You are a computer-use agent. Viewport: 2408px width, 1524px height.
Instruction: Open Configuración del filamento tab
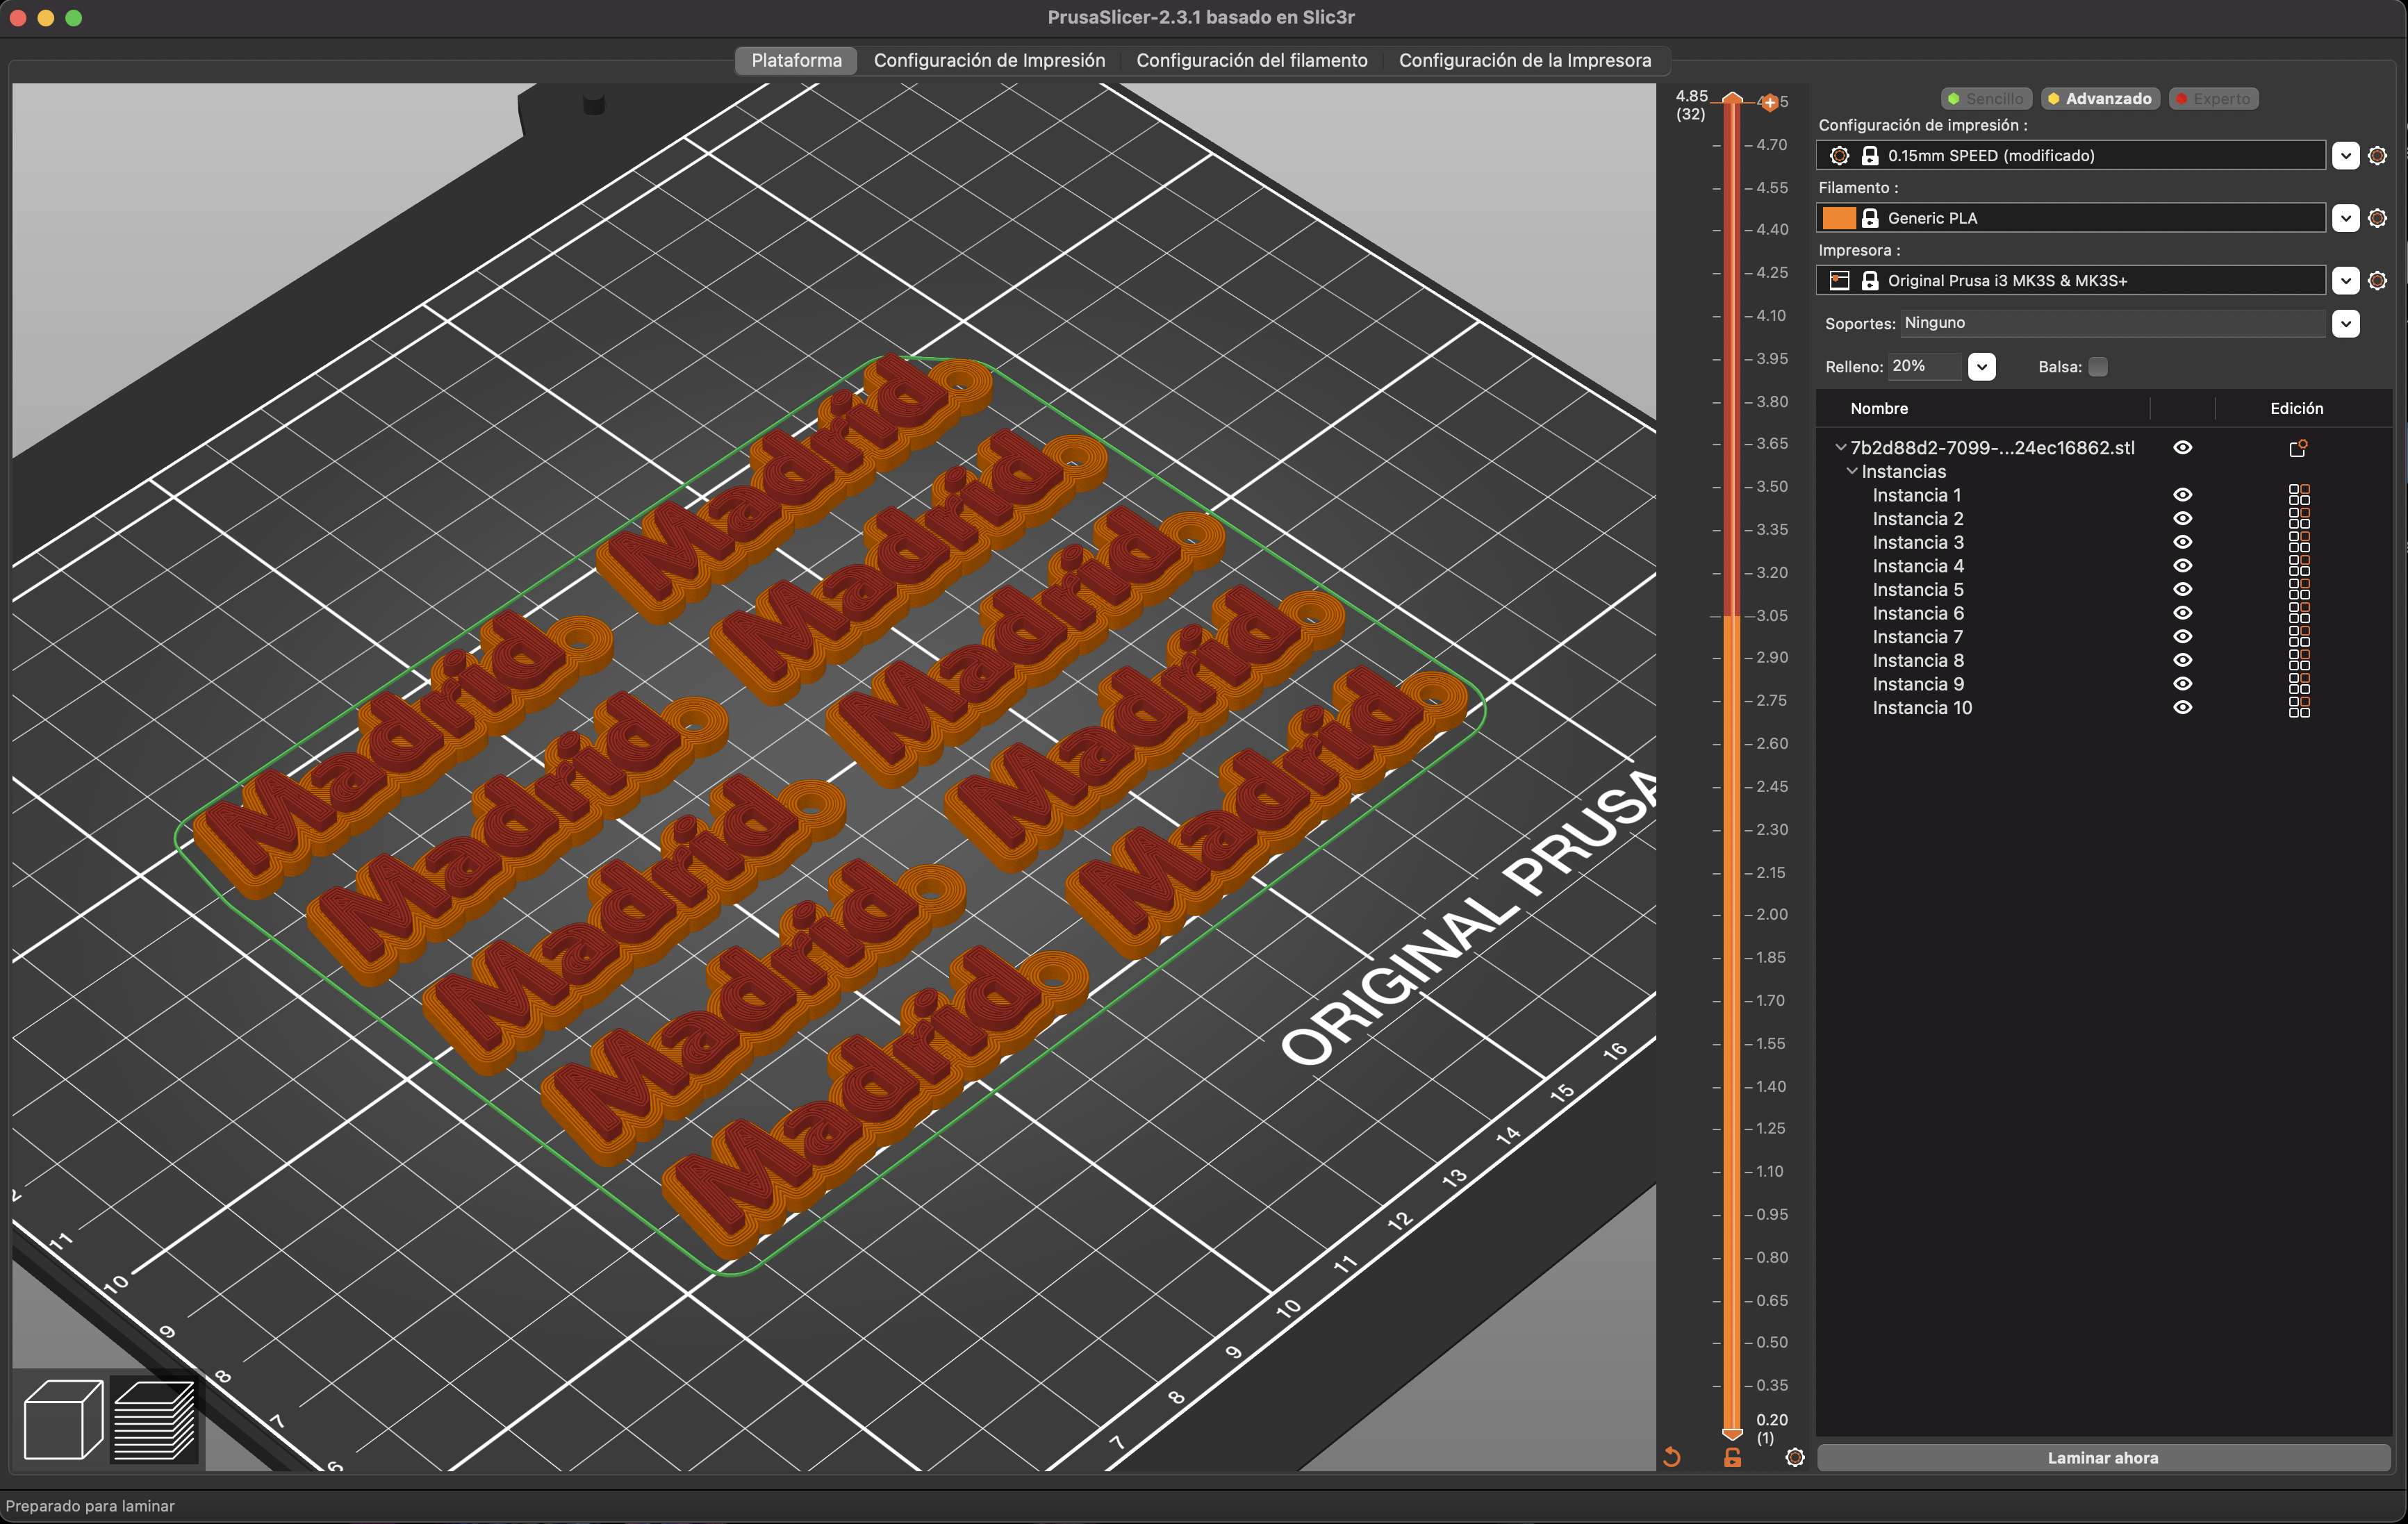pos(1251,60)
